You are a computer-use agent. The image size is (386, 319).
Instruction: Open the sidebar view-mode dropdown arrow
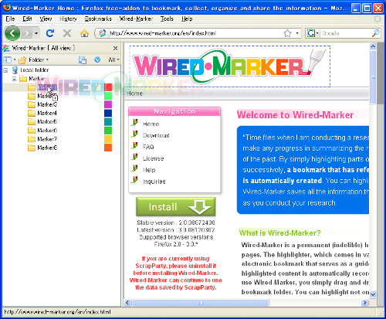[x=15, y=59]
